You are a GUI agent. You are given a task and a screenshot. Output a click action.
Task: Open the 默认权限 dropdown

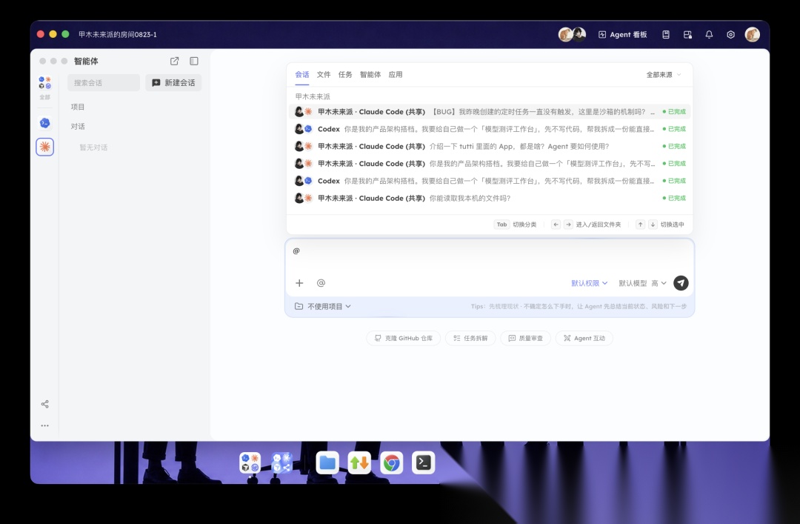point(590,283)
